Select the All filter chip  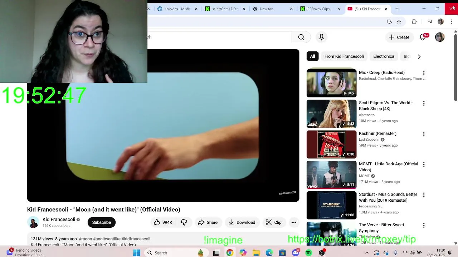pos(312,56)
